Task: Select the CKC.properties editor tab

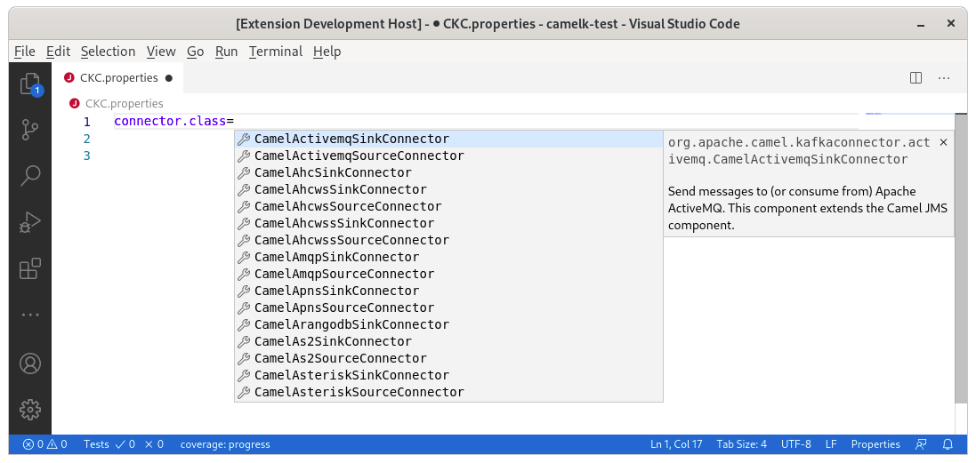Action: pyautogui.click(x=118, y=78)
